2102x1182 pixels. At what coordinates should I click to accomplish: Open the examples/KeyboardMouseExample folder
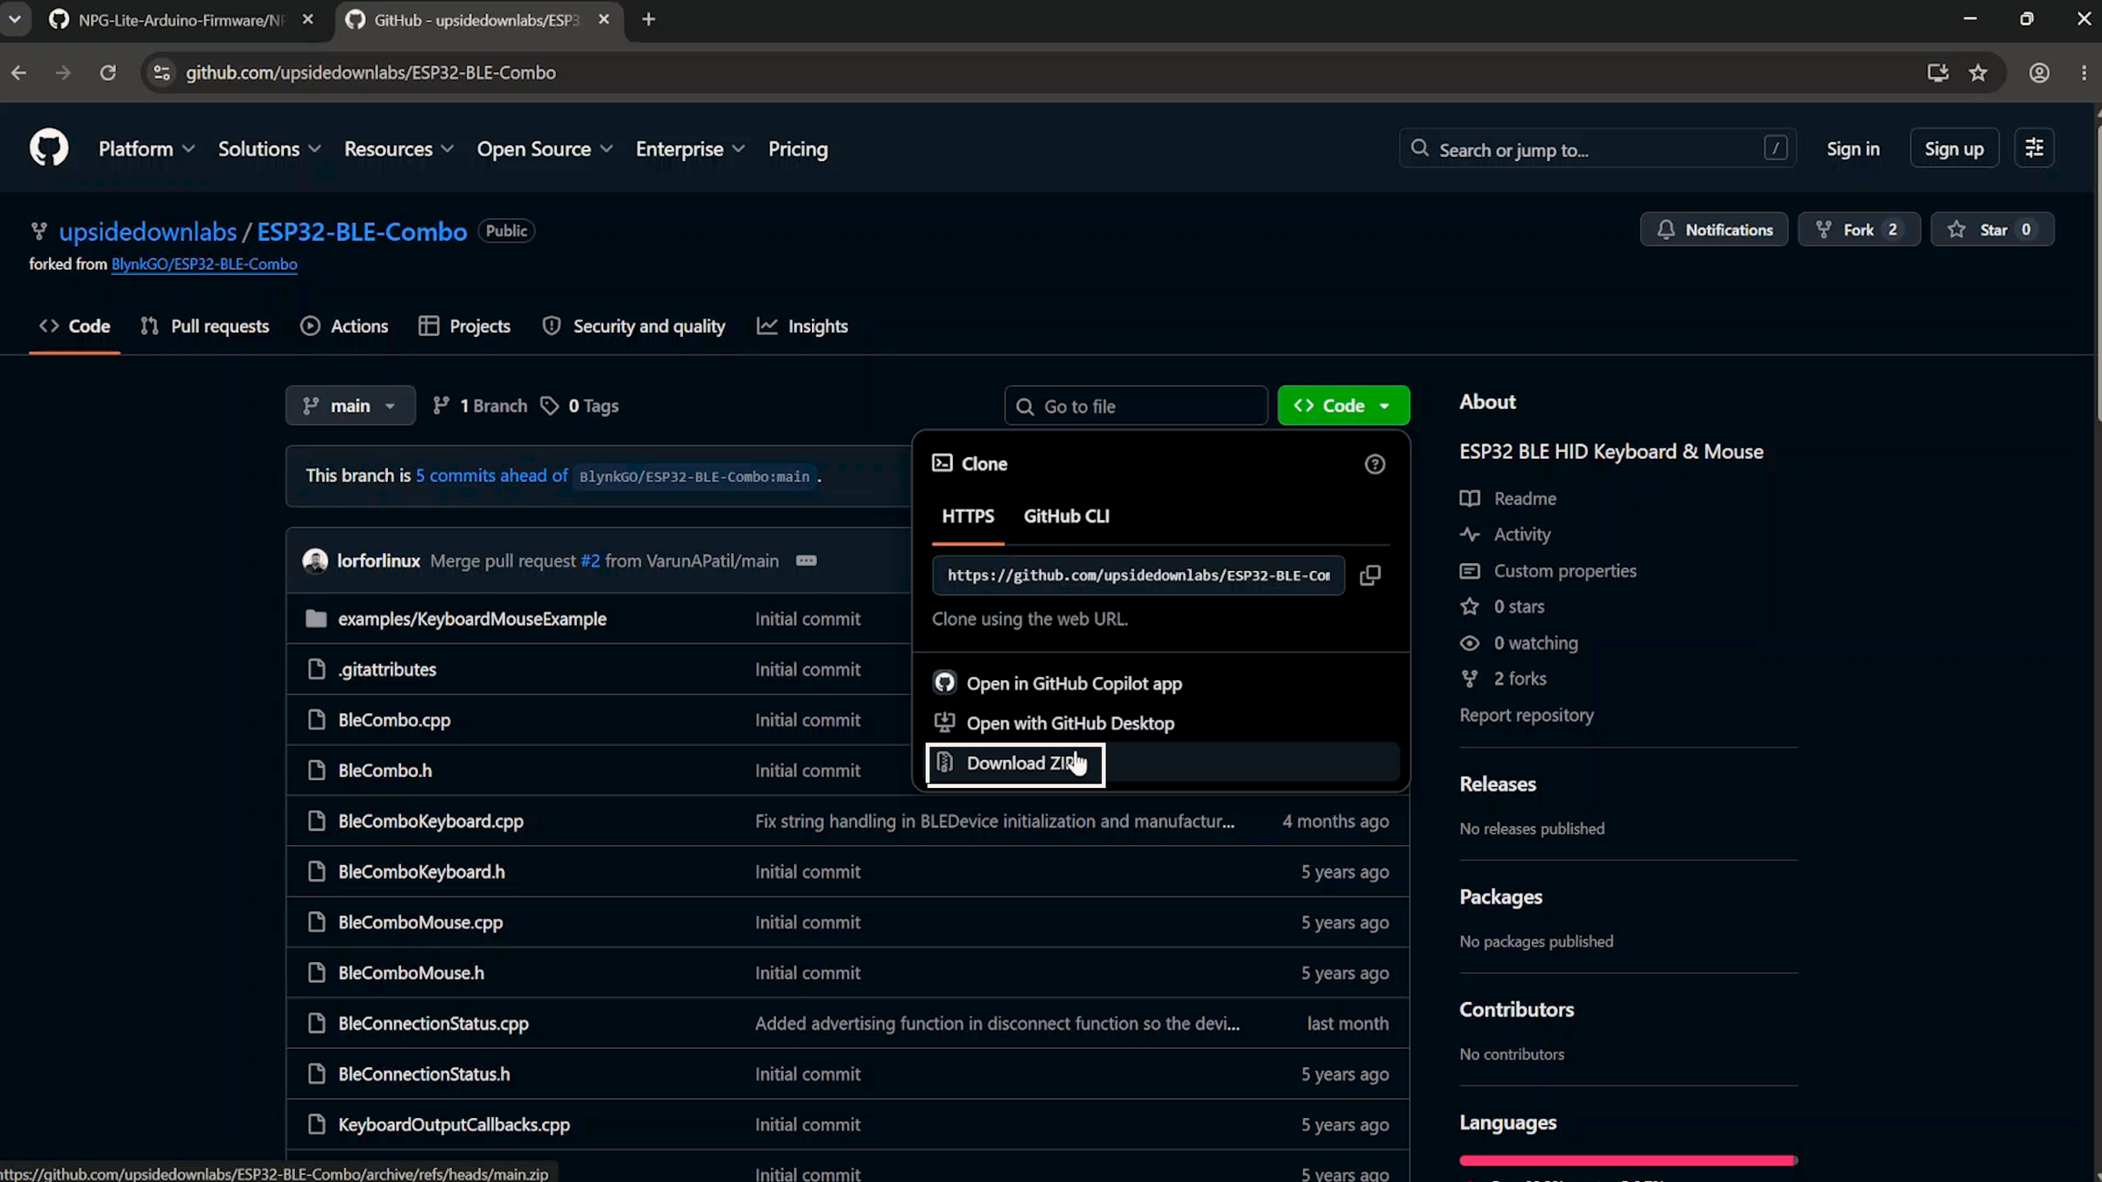(x=472, y=619)
